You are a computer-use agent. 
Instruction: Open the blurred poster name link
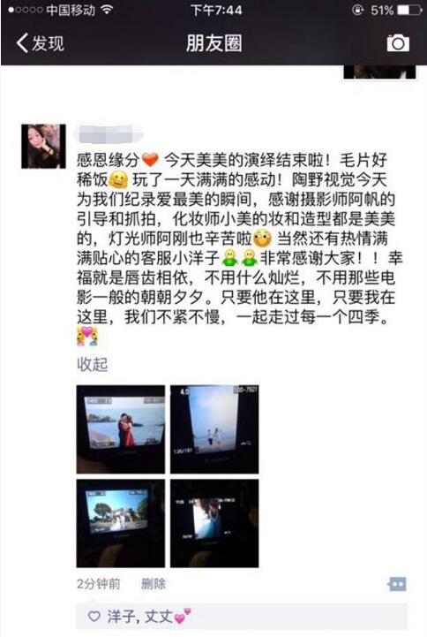(109, 134)
